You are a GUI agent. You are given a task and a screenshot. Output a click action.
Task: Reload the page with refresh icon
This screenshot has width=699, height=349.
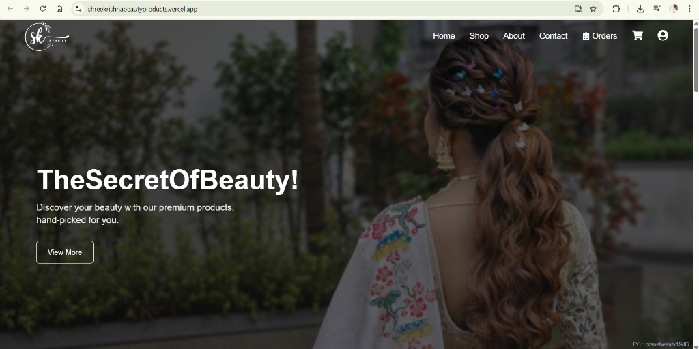click(x=43, y=9)
